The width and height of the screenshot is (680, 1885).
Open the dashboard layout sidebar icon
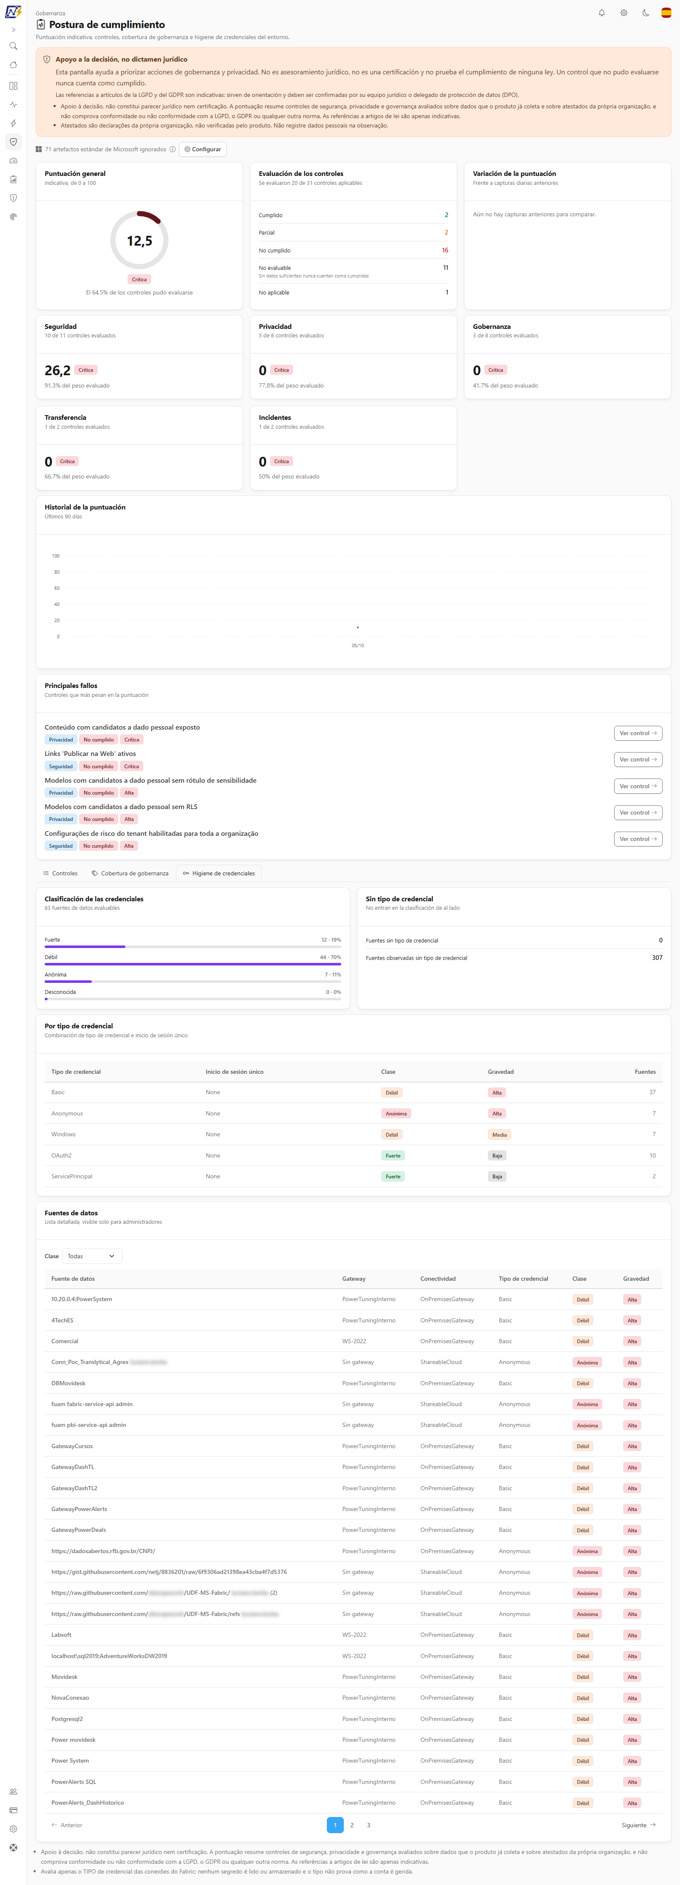[13, 85]
